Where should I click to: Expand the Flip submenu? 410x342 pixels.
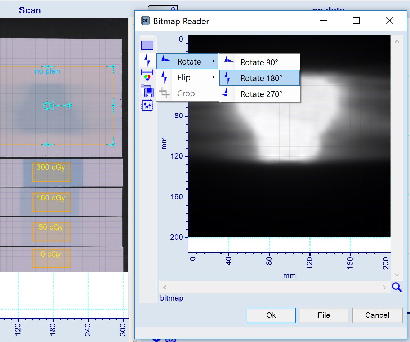(187, 77)
